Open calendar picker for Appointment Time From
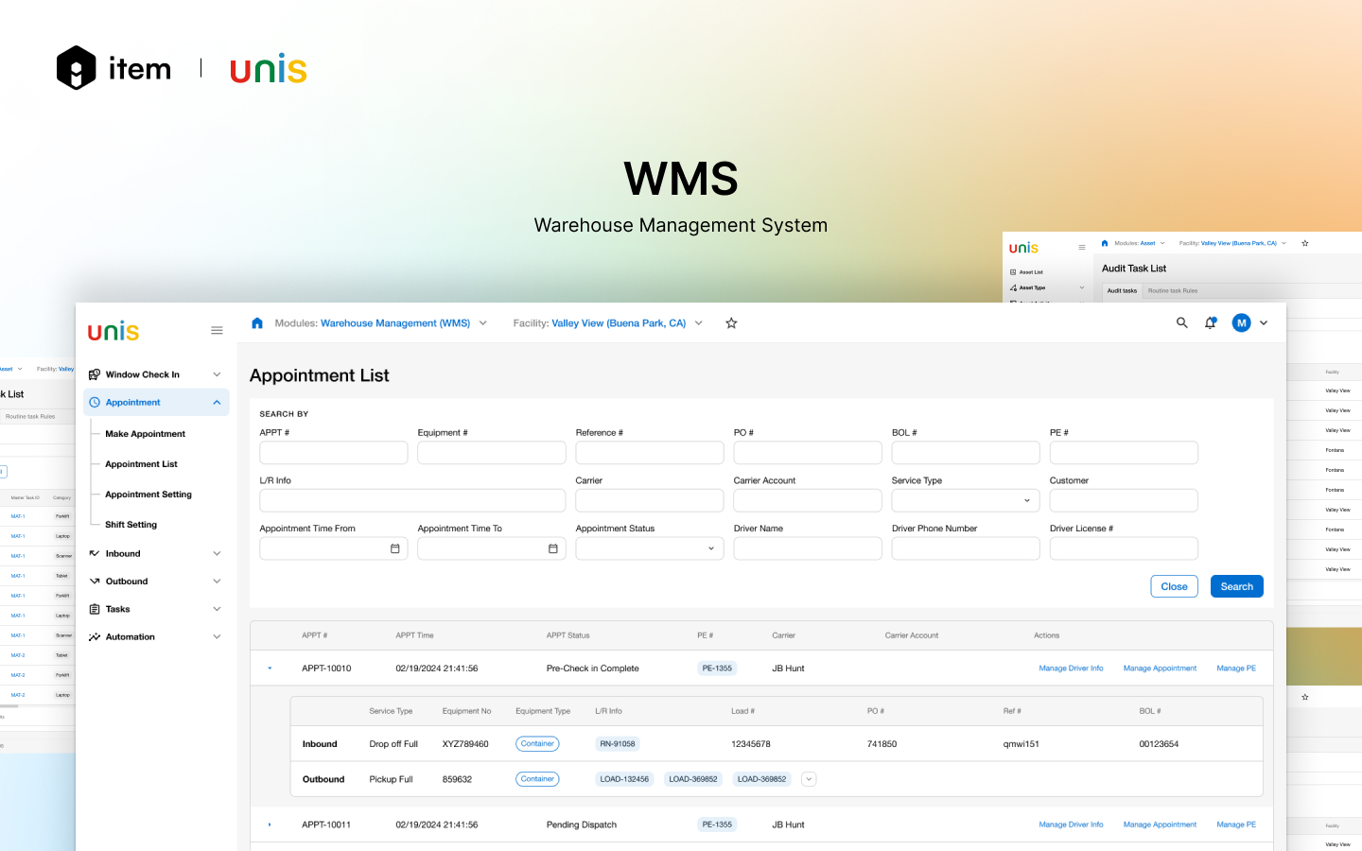 (x=395, y=548)
